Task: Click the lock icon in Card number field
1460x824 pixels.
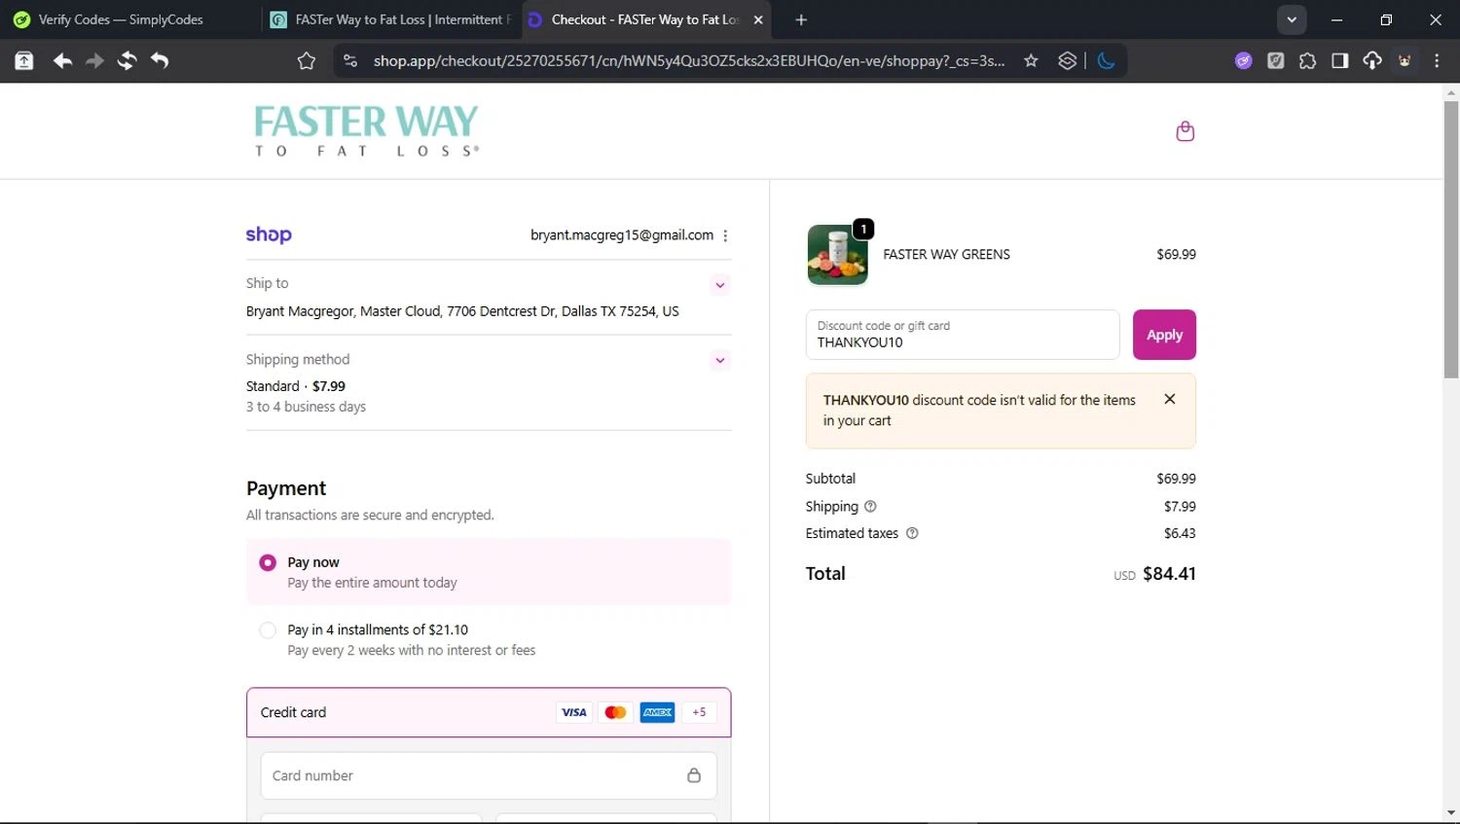Action: point(694,775)
